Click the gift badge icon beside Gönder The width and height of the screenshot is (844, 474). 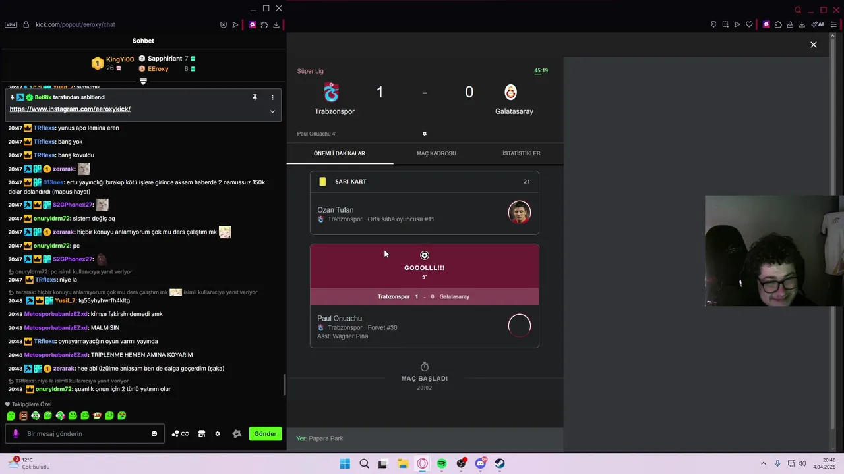click(237, 434)
